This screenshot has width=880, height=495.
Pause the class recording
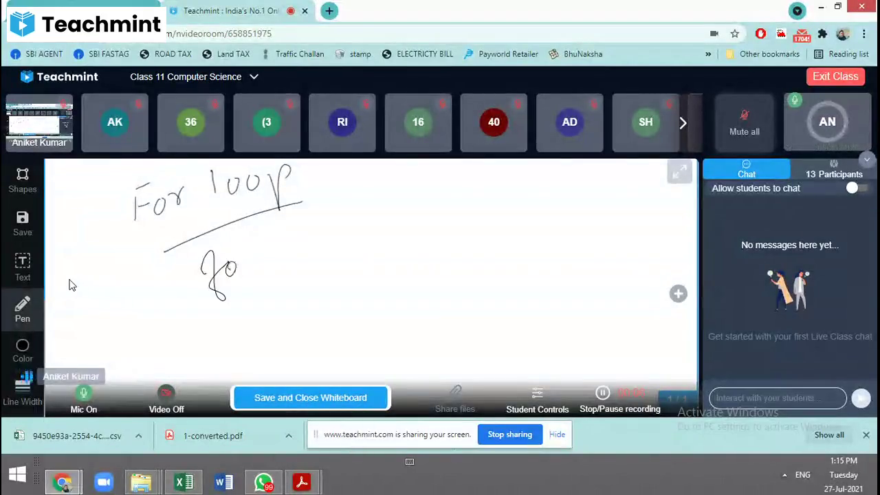tap(602, 393)
